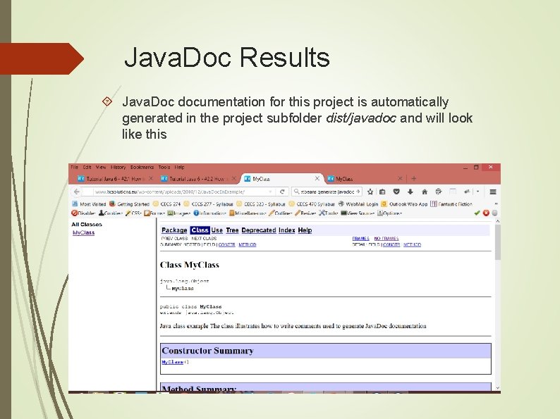Click the red error X status icon
Image resolution: width=560 pixels, height=419 pixels.
pyautogui.click(x=486, y=213)
